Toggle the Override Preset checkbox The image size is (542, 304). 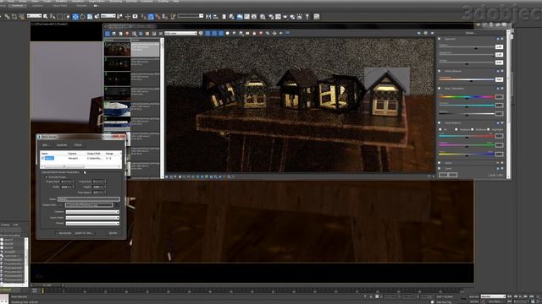46,176
